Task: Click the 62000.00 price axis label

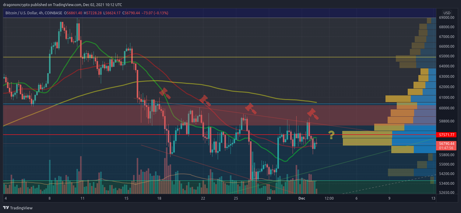Action: [447, 87]
